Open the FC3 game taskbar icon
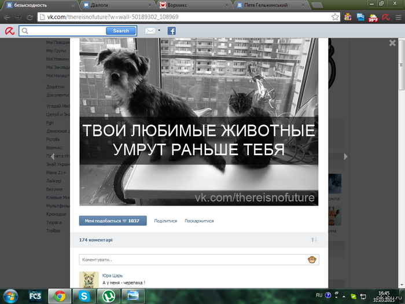 [35, 296]
